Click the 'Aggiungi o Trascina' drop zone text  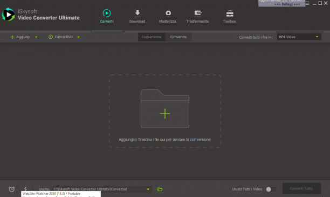coord(164,139)
